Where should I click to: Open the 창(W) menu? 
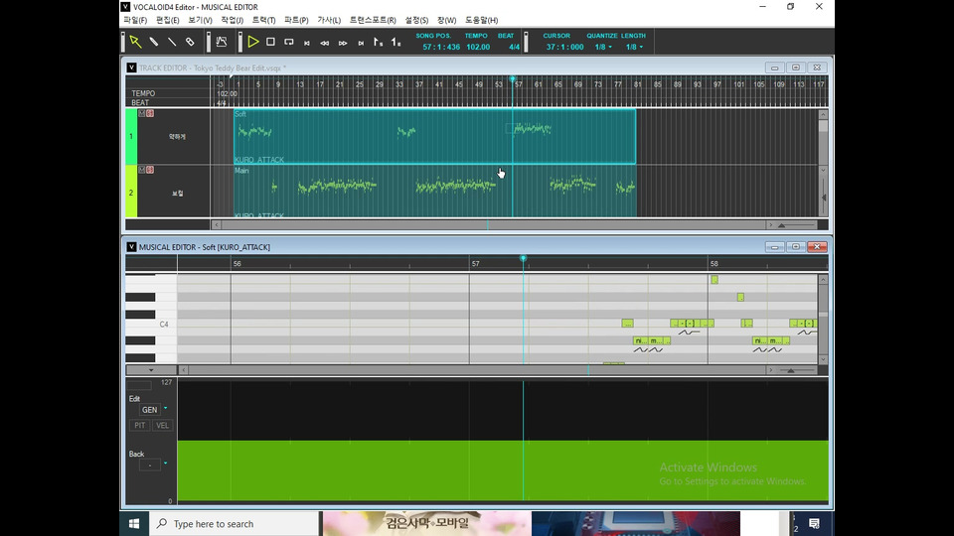[x=446, y=20]
